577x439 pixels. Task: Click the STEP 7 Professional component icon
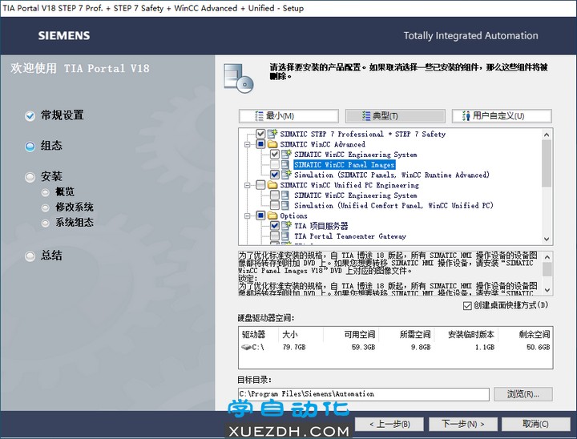[x=272, y=134]
